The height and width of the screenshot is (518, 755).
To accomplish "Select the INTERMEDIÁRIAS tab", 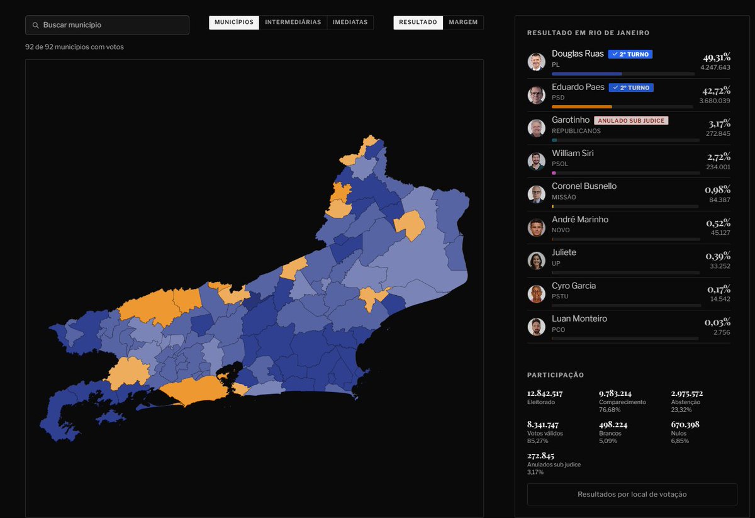I will pyautogui.click(x=293, y=23).
